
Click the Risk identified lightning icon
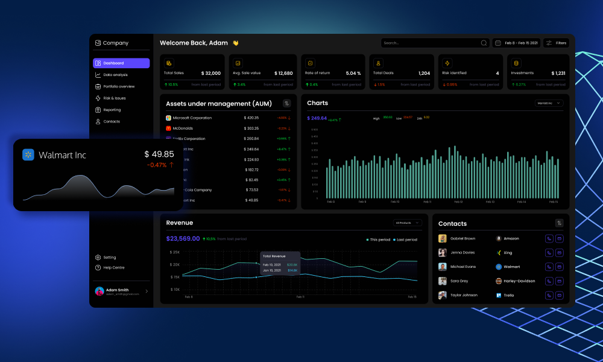click(447, 63)
